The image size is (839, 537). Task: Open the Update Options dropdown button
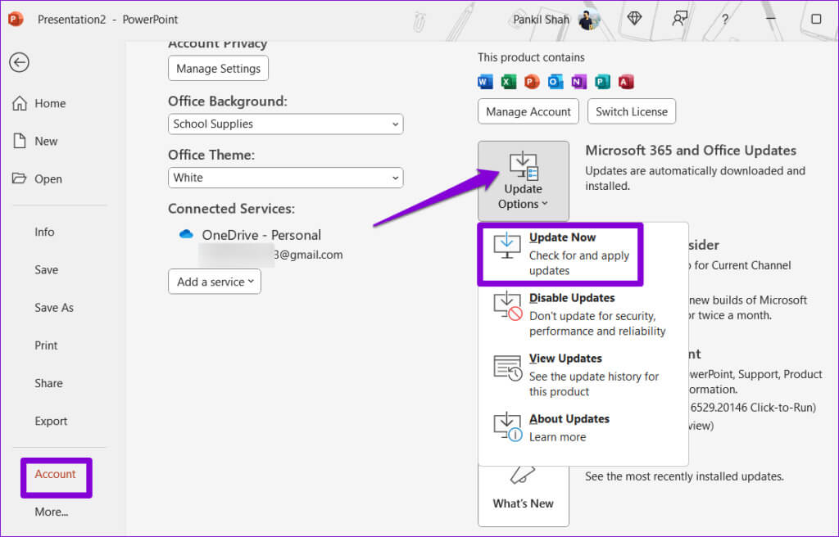524,181
